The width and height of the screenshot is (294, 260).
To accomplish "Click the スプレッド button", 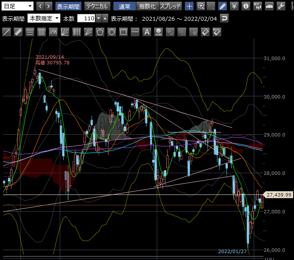I will [x=171, y=6].
